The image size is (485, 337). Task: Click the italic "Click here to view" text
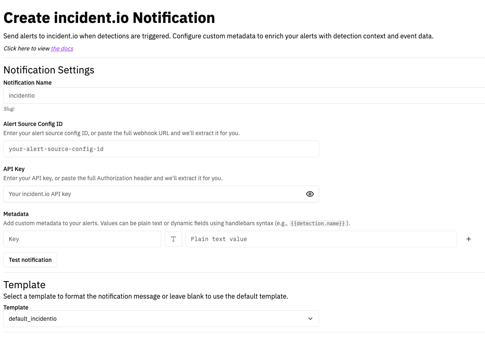tap(26, 48)
